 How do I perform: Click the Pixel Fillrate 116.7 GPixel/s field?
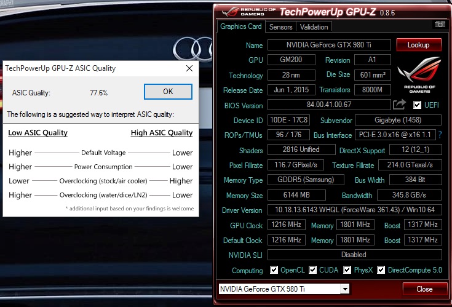click(x=296, y=165)
